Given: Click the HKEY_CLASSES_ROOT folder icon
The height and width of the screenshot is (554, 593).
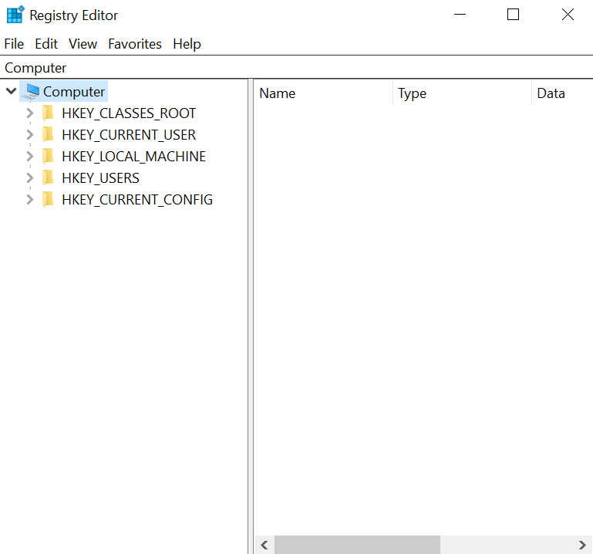Looking at the screenshot, I should coord(48,113).
